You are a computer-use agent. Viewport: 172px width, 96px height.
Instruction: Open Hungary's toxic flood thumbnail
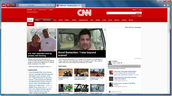[x=97, y=73]
